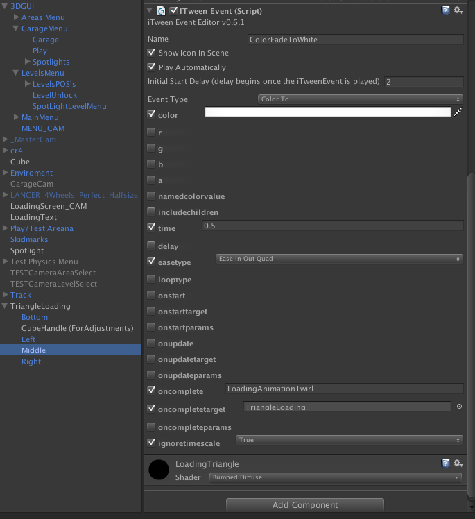Toggle the easetype checkbox

point(151,262)
